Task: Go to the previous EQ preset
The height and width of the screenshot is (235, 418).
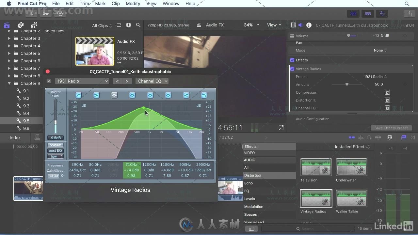Action: (117, 81)
